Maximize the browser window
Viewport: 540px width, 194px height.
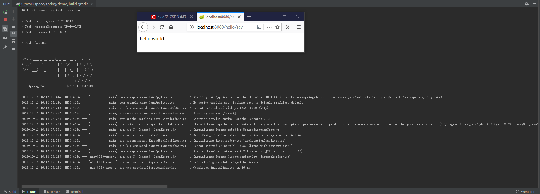(285, 17)
